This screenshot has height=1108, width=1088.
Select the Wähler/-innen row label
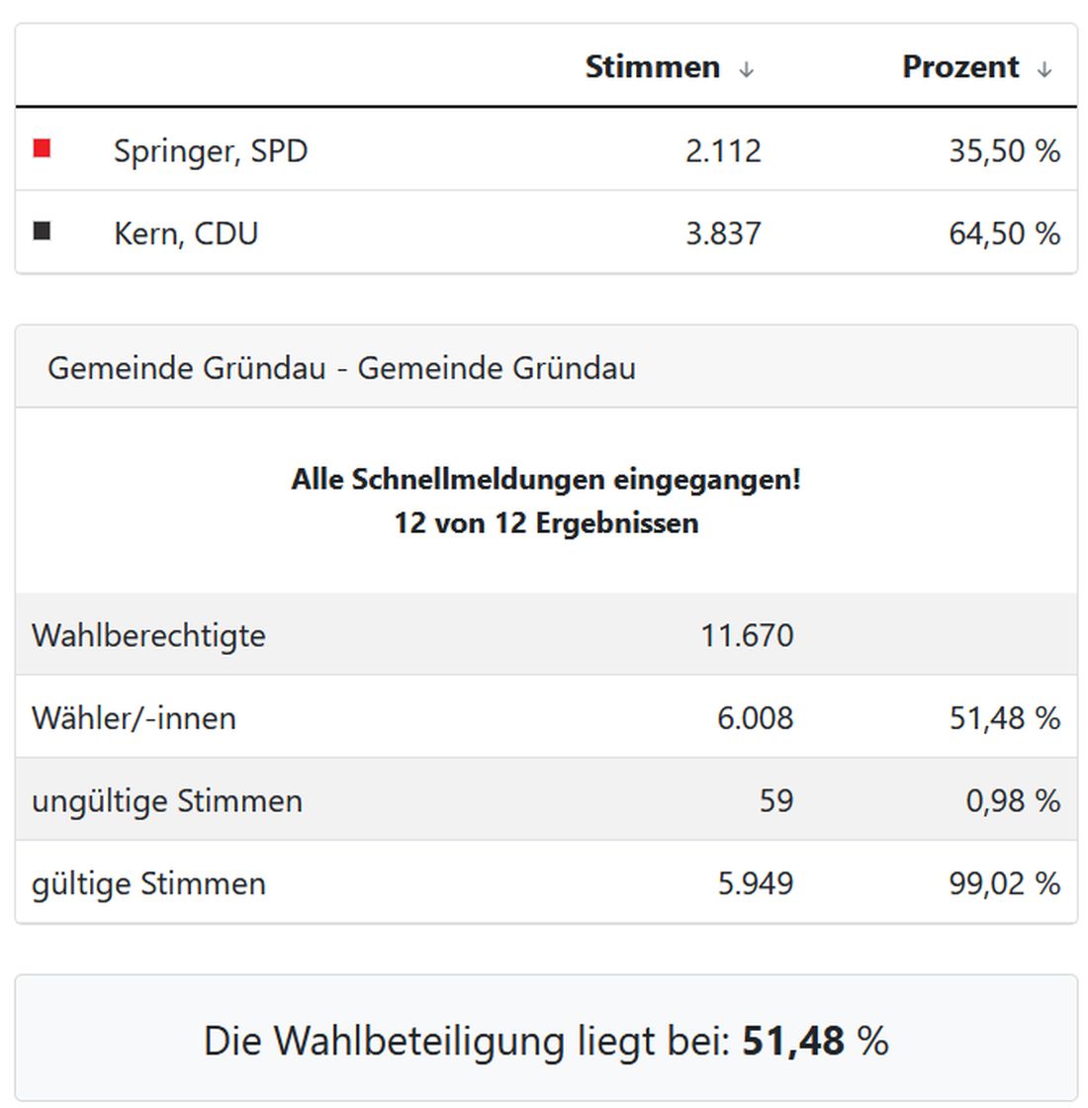click(x=134, y=718)
